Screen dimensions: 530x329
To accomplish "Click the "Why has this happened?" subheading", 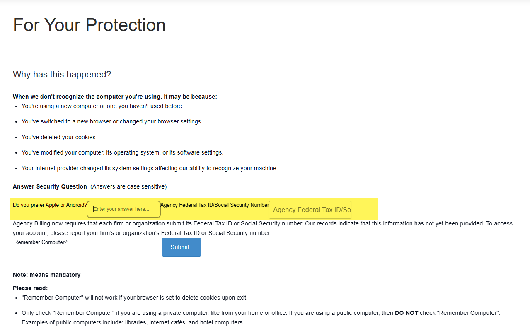I will (62, 75).
